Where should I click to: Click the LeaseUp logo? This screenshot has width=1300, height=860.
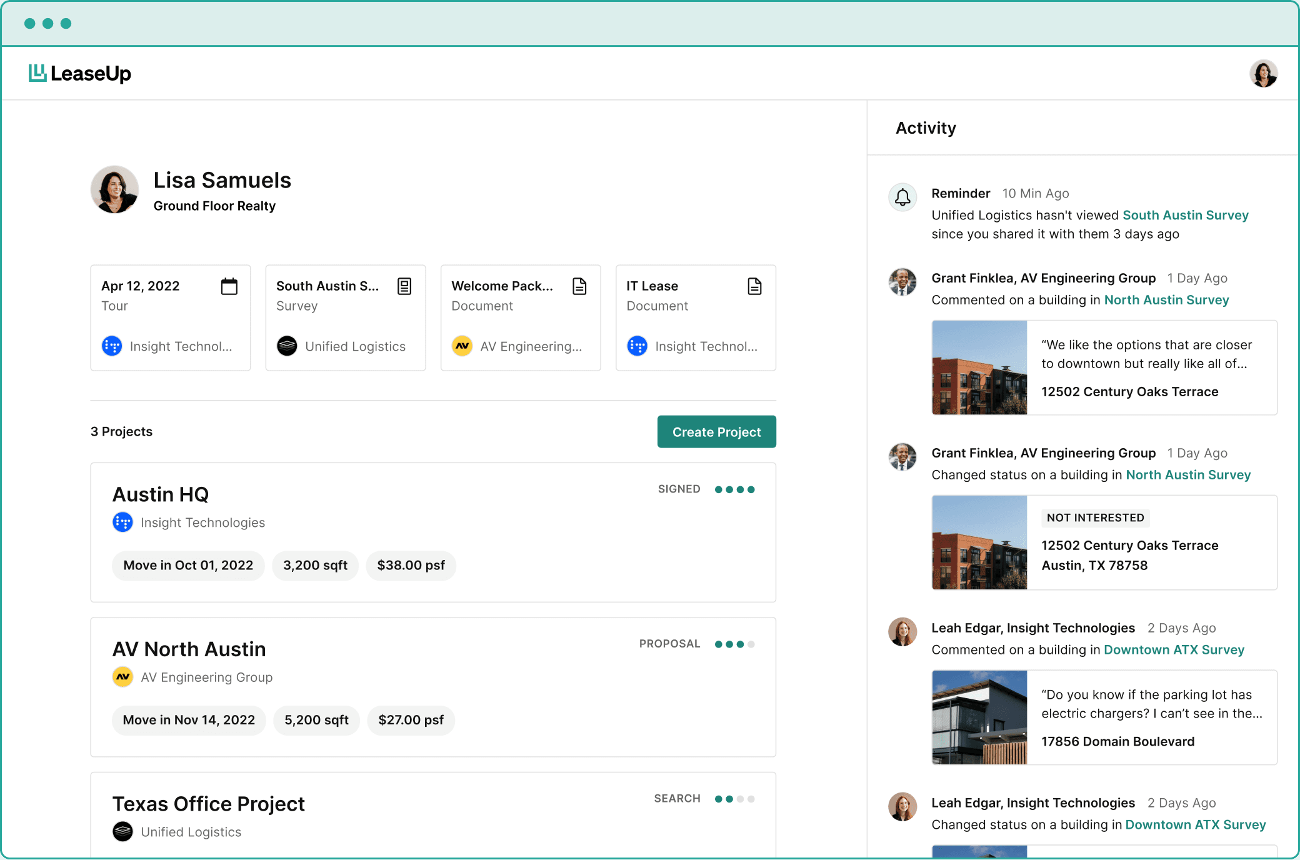coord(79,73)
